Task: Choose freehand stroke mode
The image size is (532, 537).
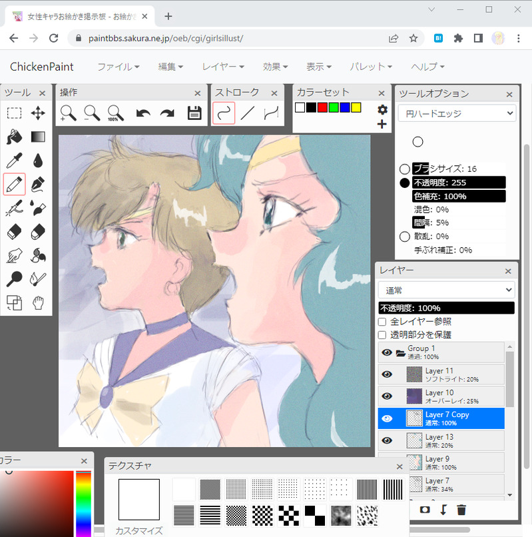Action: (224, 113)
